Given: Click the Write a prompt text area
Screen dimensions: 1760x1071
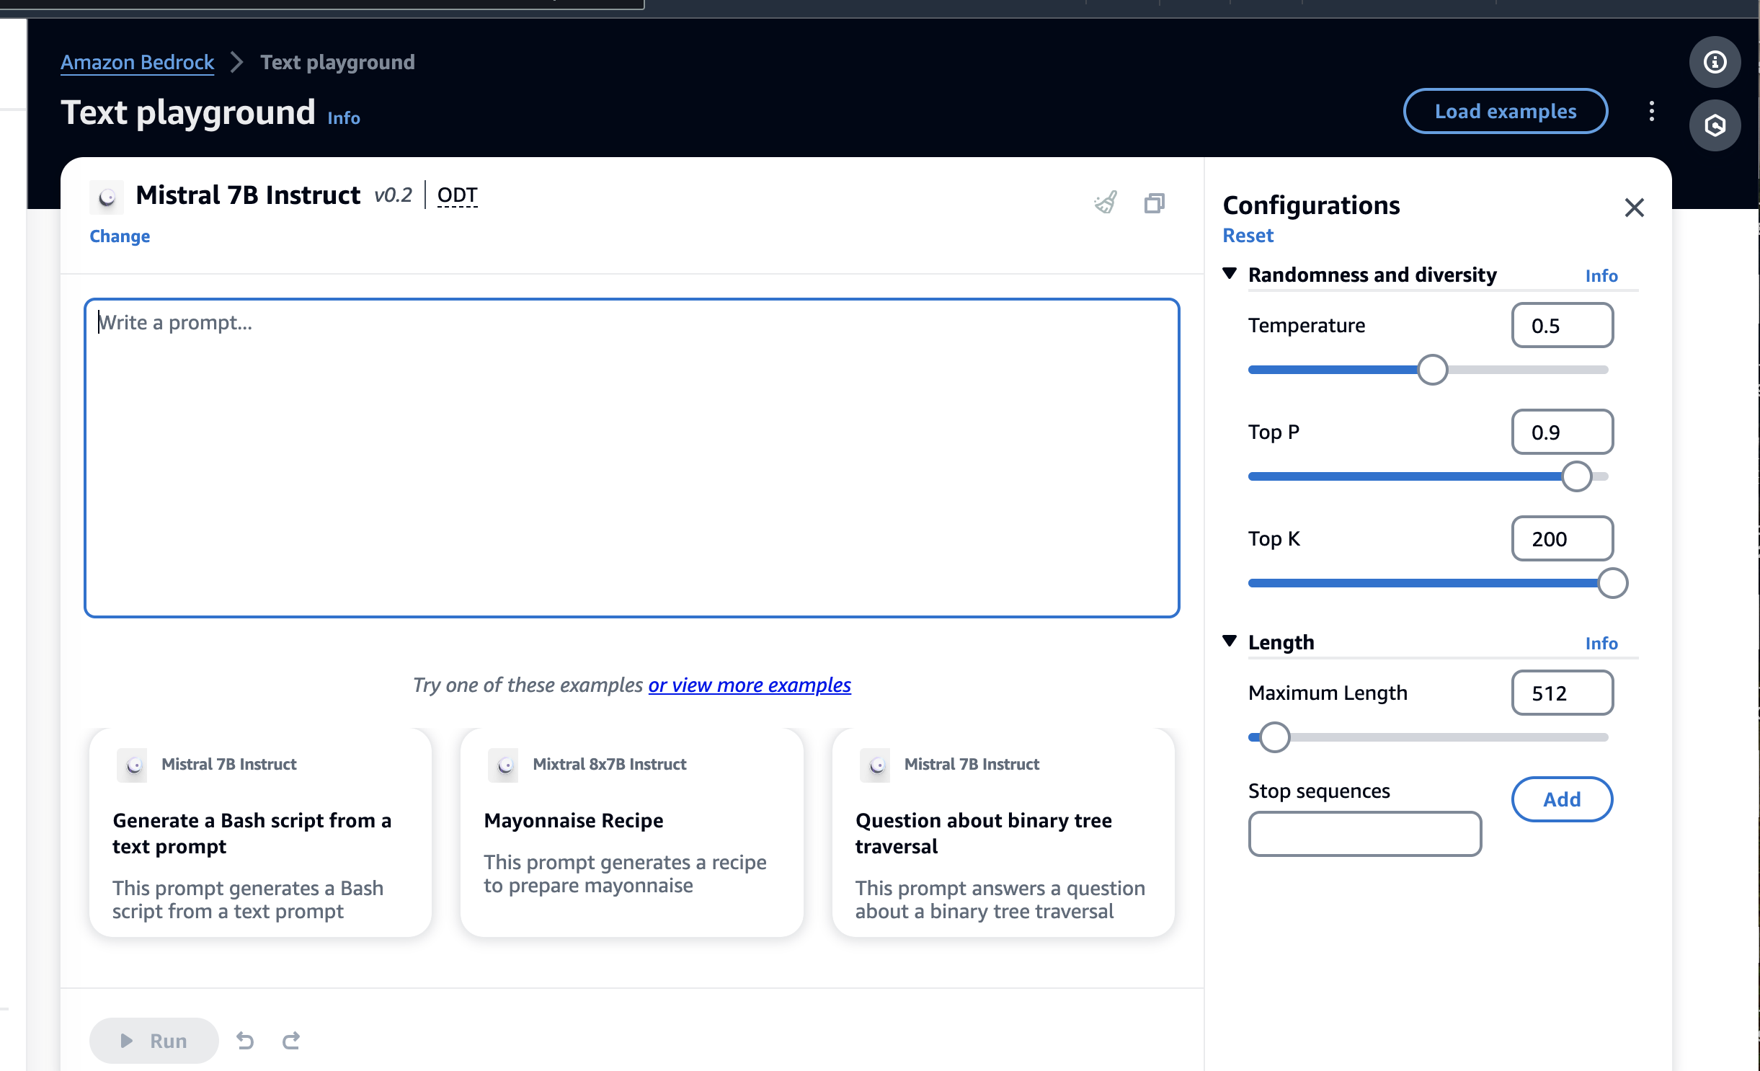Looking at the screenshot, I should tap(631, 458).
